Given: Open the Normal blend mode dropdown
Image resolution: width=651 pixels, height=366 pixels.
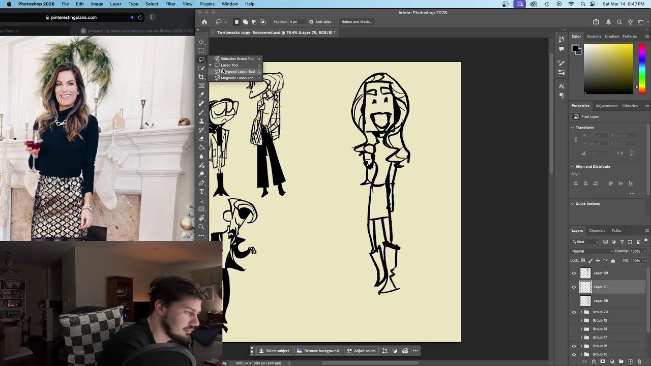Looking at the screenshot, I should 592,251.
